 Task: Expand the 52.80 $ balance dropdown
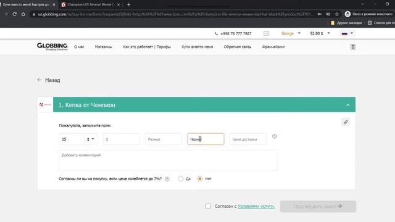tap(328, 33)
